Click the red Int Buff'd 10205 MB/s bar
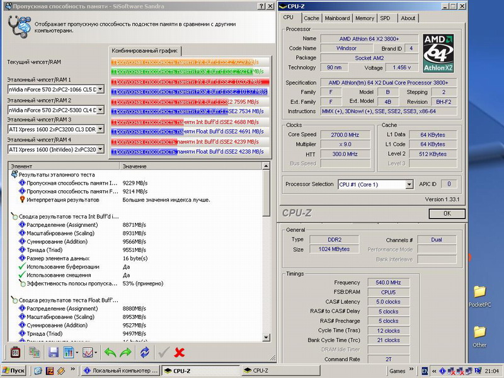This screenshot has width=504, height=378. click(190, 82)
